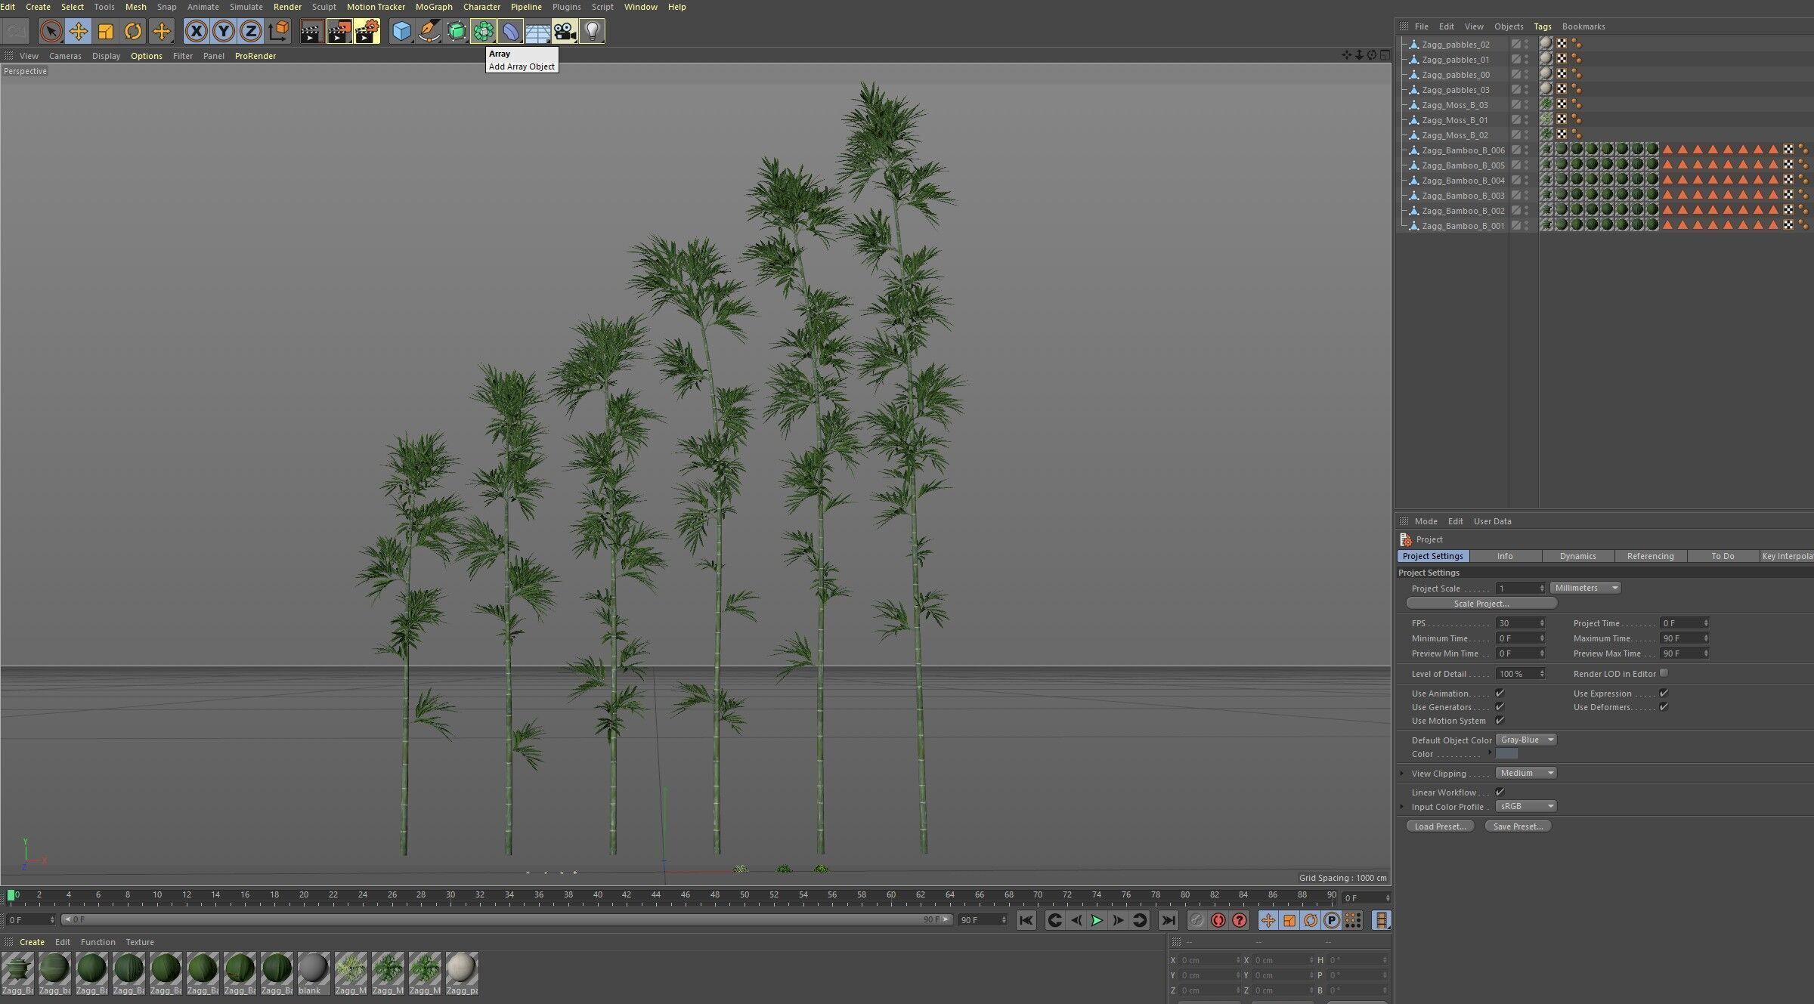Image resolution: width=1814 pixels, height=1004 pixels.
Task: Click the blue Bend deformer icon
Action: [511, 31]
